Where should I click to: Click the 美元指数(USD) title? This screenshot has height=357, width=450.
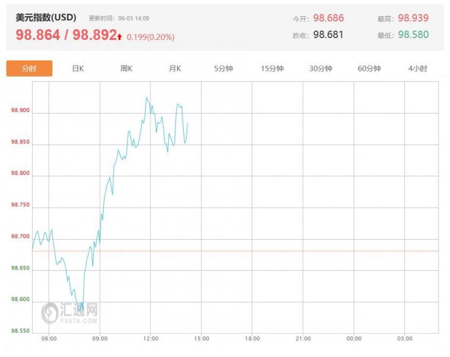(x=46, y=17)
